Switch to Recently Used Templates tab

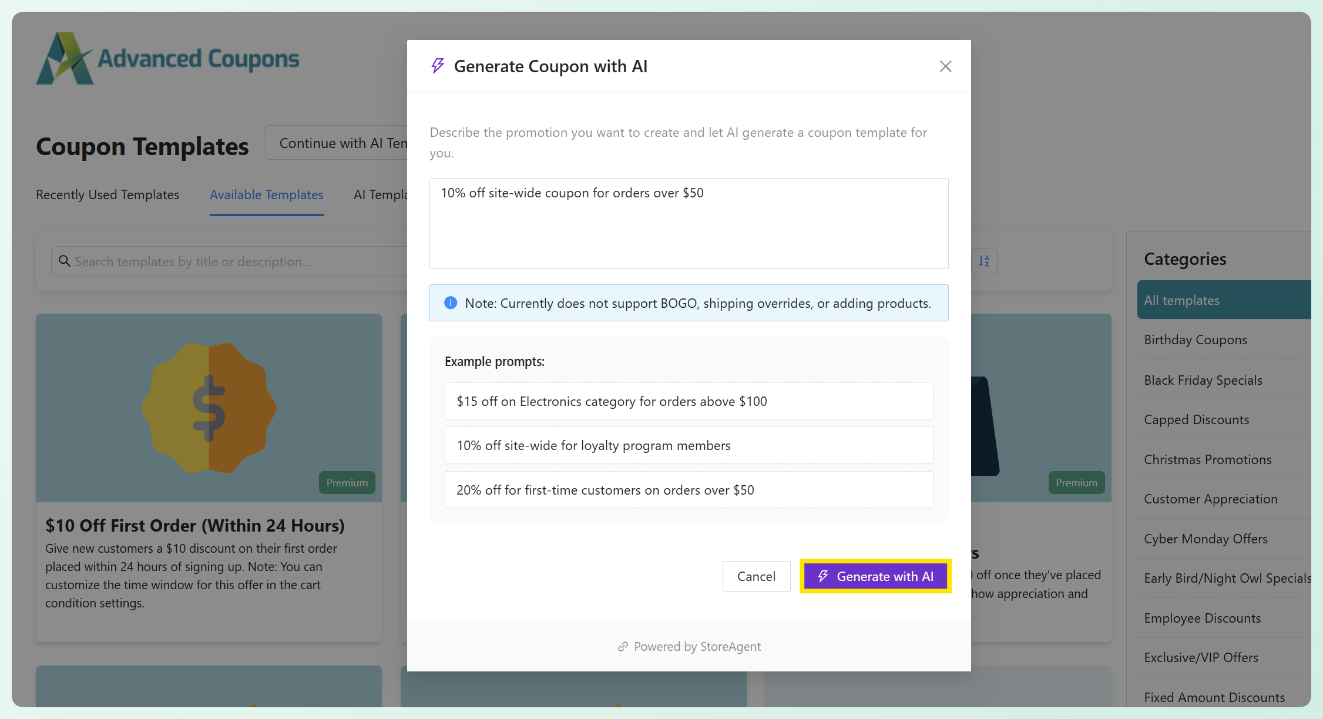[x=108, y=194]
